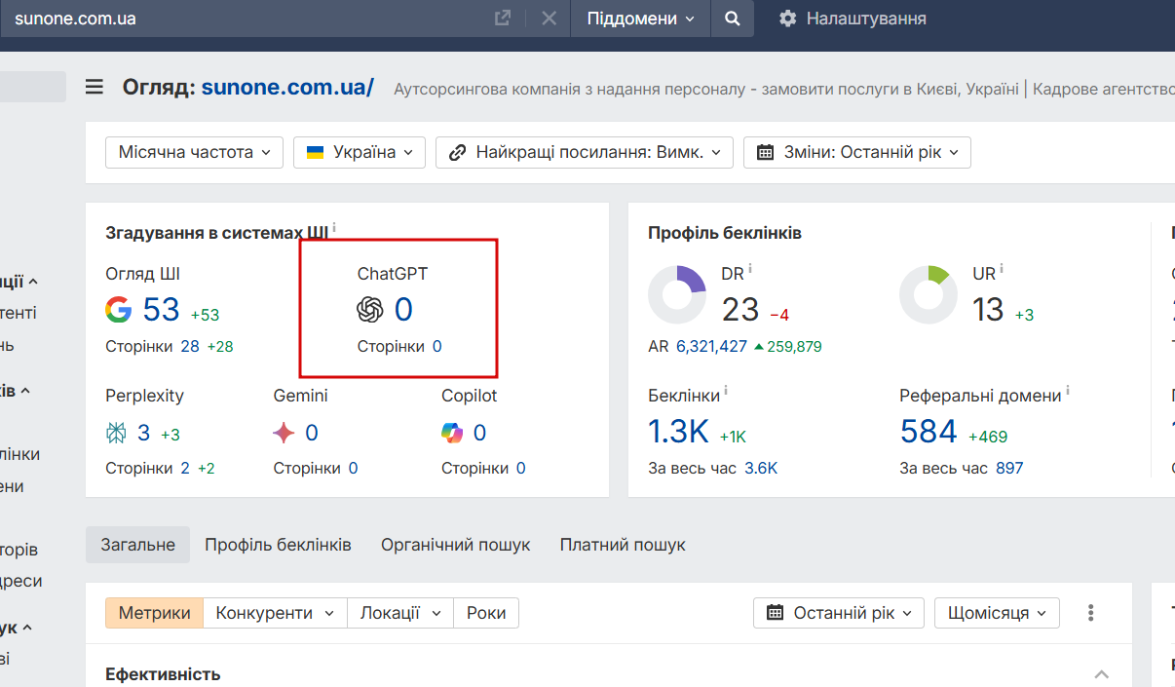Open the Місячна частота dropdown
The image size is (1175, 687).
tap(194, 152)
